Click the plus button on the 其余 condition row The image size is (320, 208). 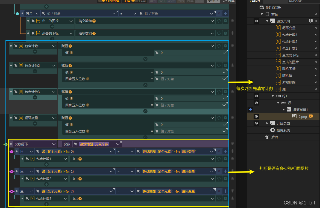tap(225, 13)
